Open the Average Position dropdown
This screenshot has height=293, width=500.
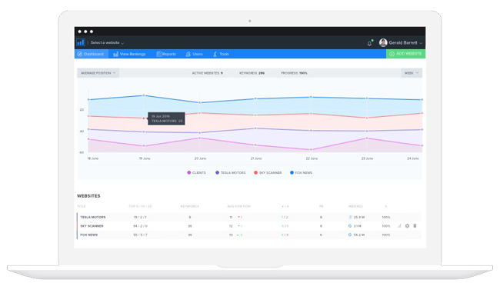(x=98, y=73)
